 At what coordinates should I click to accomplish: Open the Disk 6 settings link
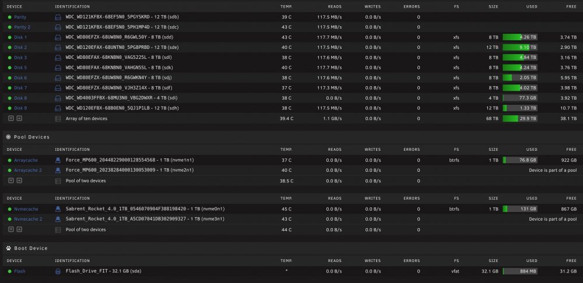click(20, 77)
